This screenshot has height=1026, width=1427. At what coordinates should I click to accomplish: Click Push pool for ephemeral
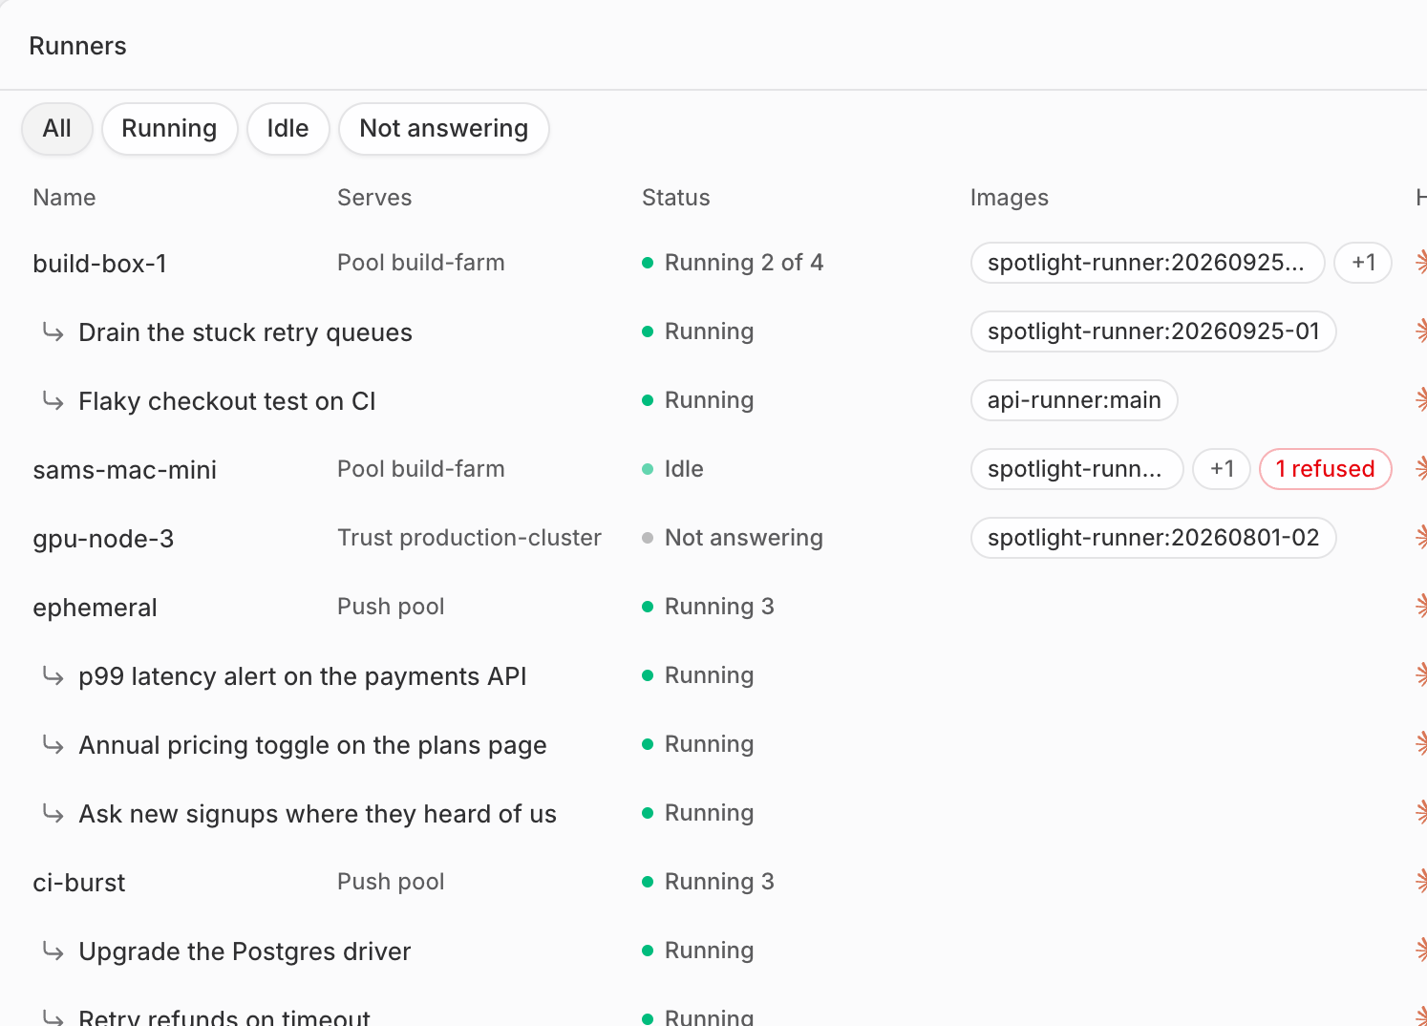pos(391,607)
